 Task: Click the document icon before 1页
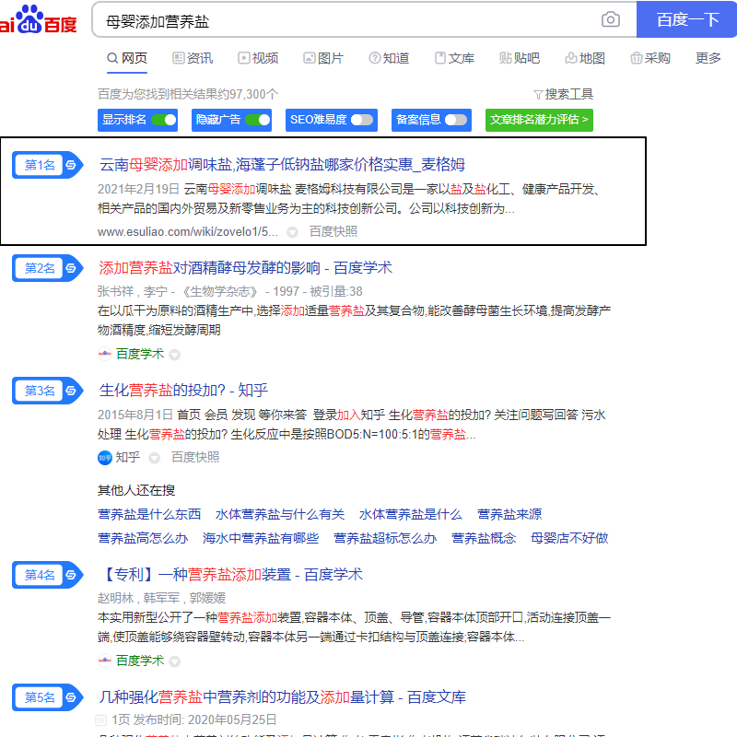(101, 720)
